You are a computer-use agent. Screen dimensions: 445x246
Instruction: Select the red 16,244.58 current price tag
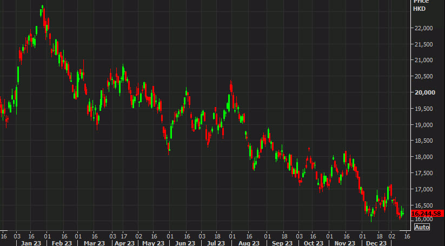[427, 214]
